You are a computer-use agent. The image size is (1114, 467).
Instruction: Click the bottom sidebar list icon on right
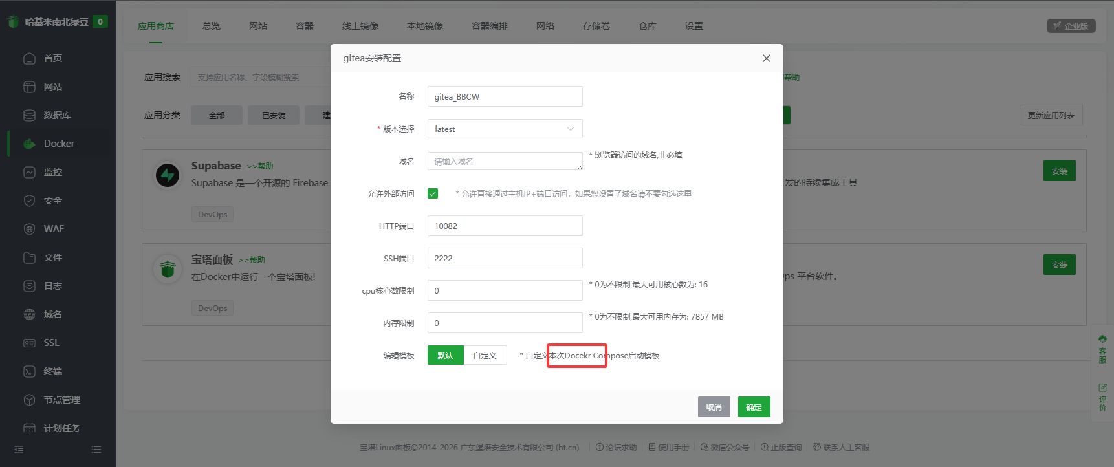(x=96, y=450)
